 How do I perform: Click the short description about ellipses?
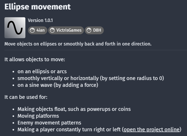(x=78, y=44)
